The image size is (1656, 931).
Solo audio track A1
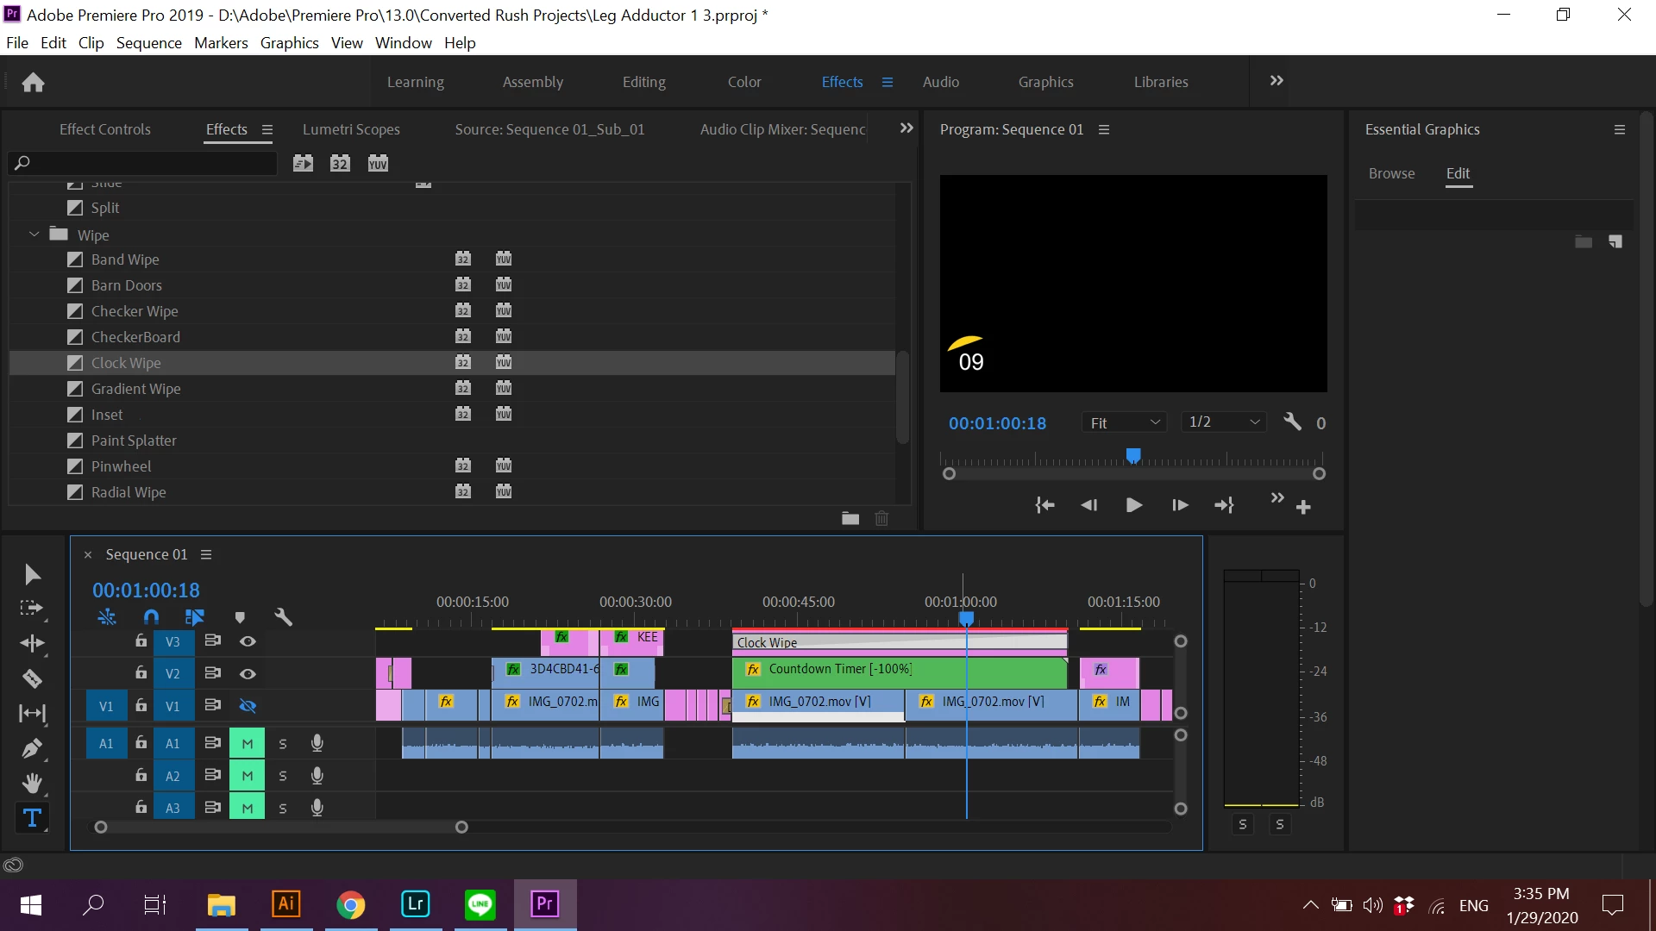[283, 743]
